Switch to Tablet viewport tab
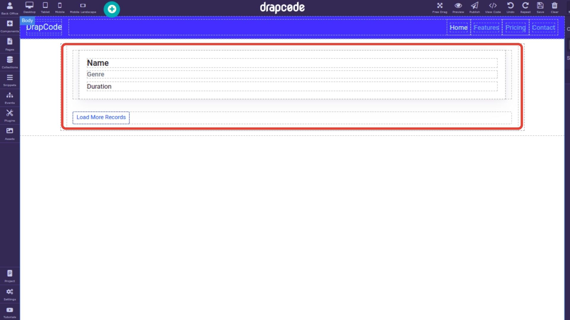 pos(45,7)
